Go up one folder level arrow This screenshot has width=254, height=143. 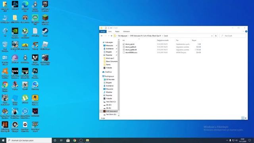111,36
